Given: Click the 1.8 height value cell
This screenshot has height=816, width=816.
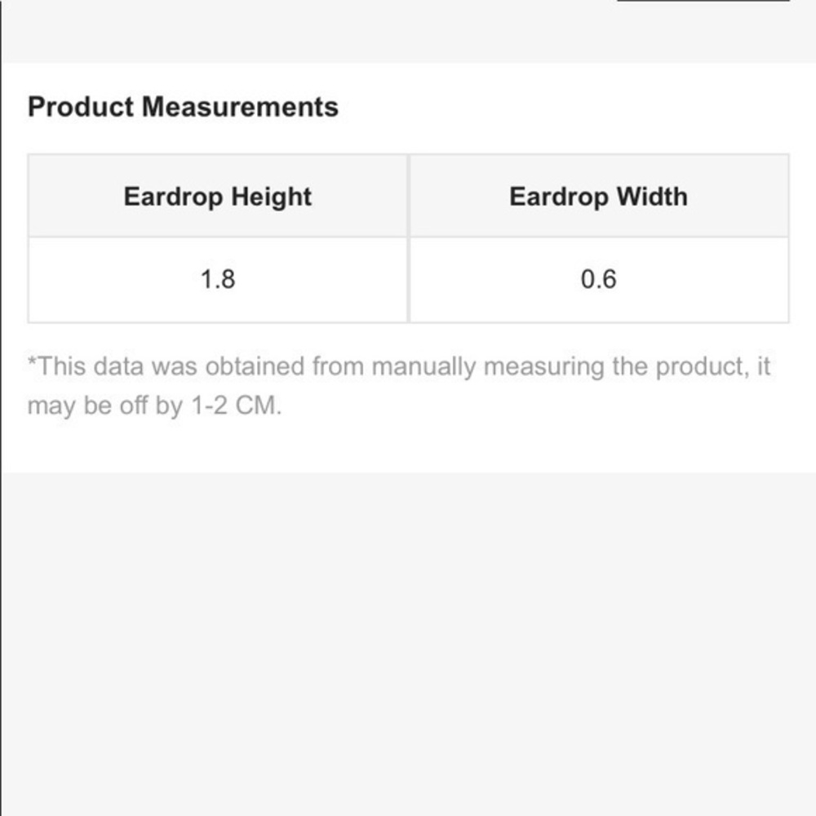Looking at the screenshot, I should click(x=218, y=280).
